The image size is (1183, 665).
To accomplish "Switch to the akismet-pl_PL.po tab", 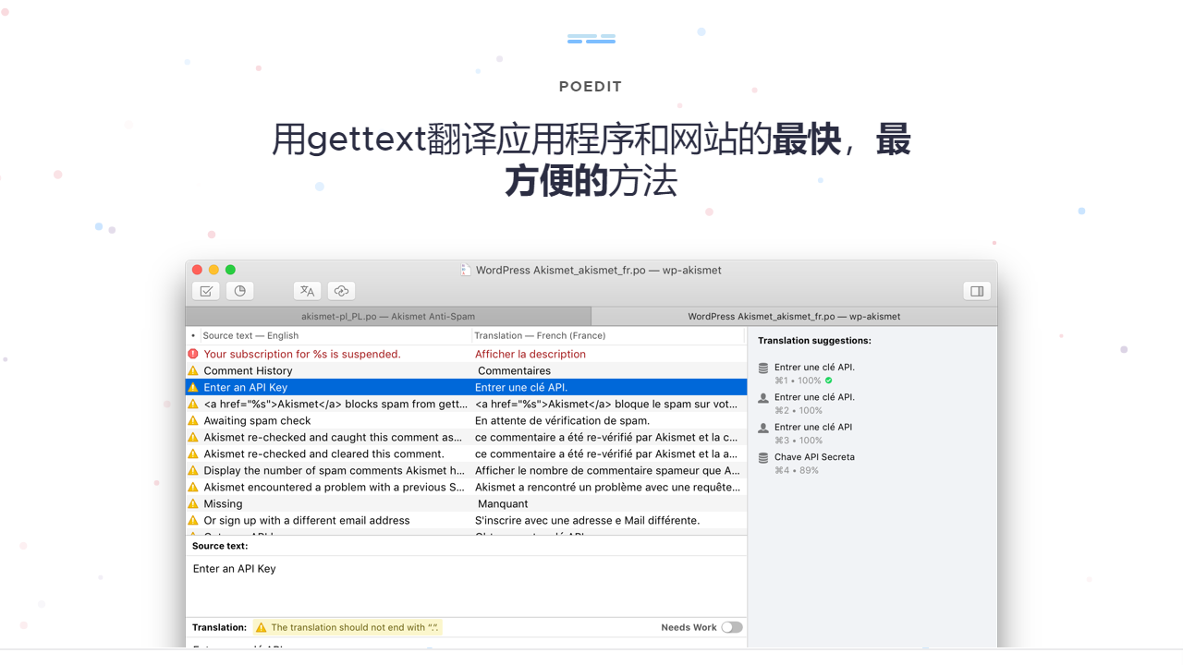I will (388, 316).
